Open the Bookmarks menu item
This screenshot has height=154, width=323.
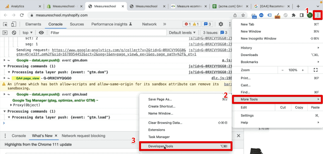coord(277,62)
